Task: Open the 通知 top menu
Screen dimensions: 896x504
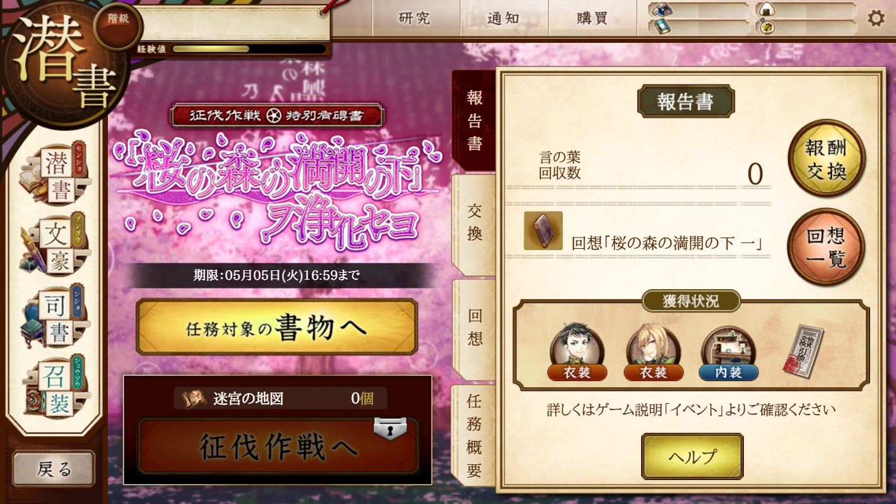Action: (504, 18)
